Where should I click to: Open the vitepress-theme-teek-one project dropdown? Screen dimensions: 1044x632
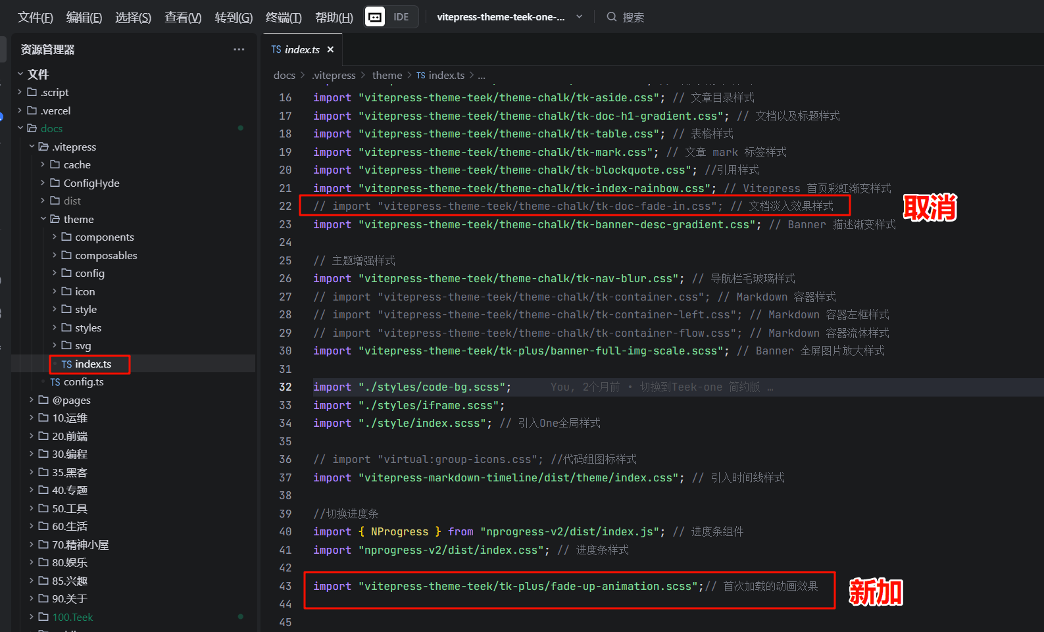coord(510,17)
